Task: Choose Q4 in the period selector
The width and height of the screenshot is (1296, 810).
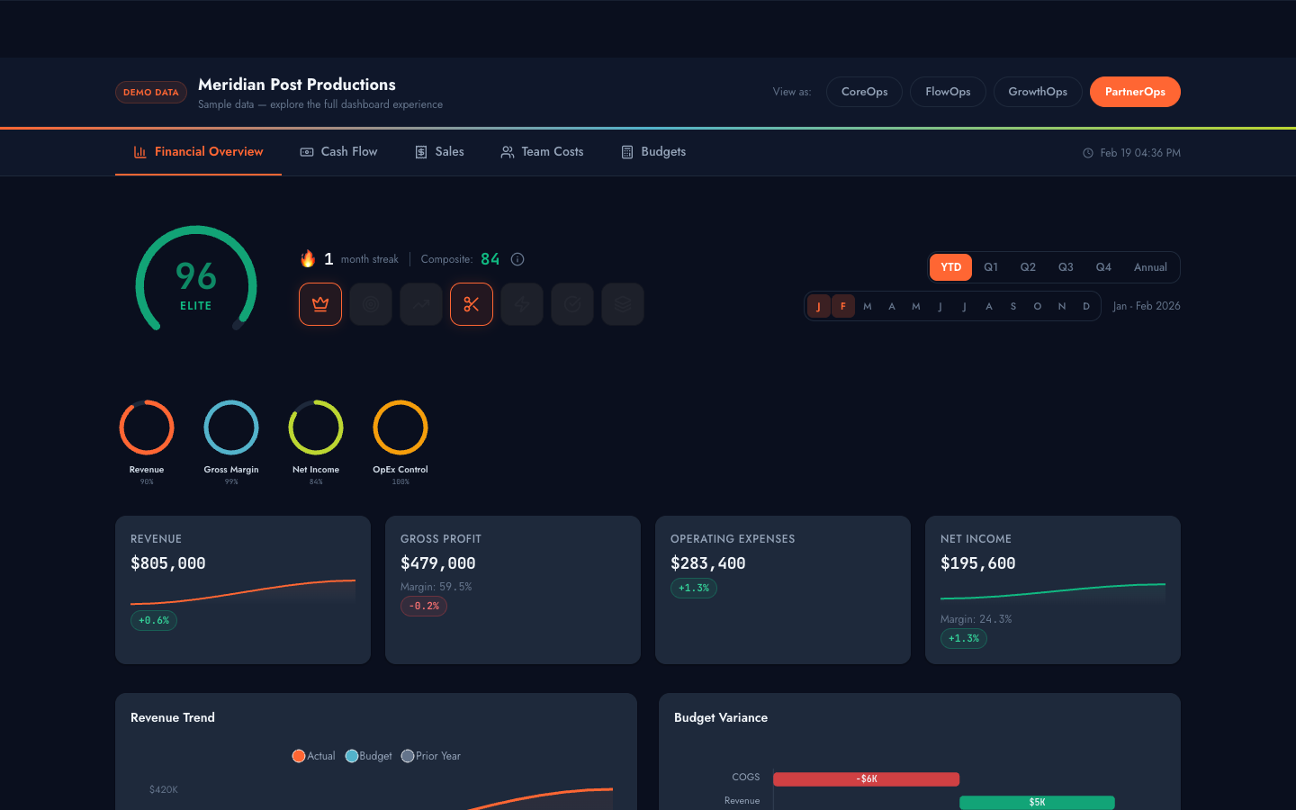Action: [x=1103, y=267]
